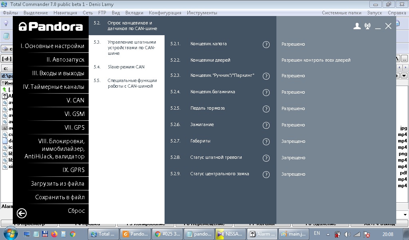Show help for Концевик багажника
This screenshot has height=240, width=409.
click(266, 92)
